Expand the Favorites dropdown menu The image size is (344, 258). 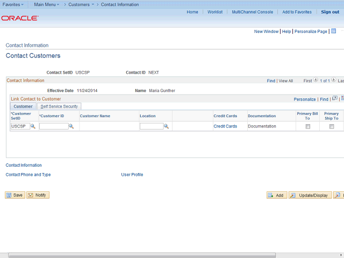13,4
